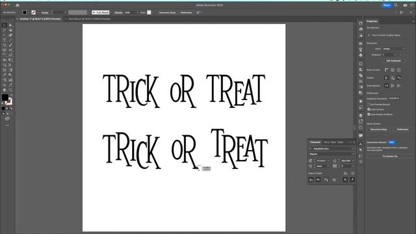Click the Edit Artboards button

(394, 60)
